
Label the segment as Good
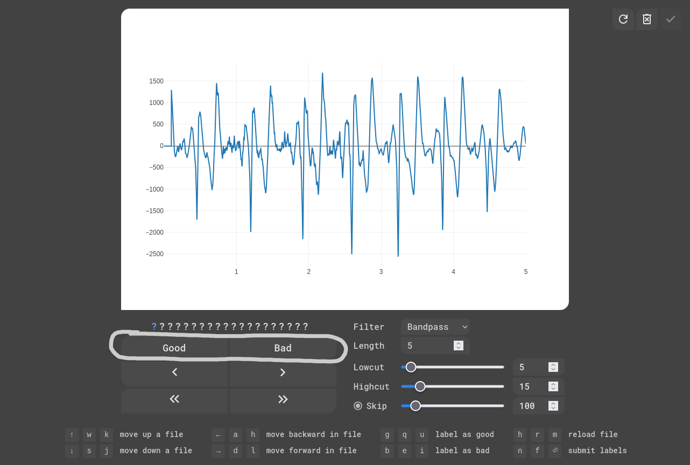pos(174,348)
